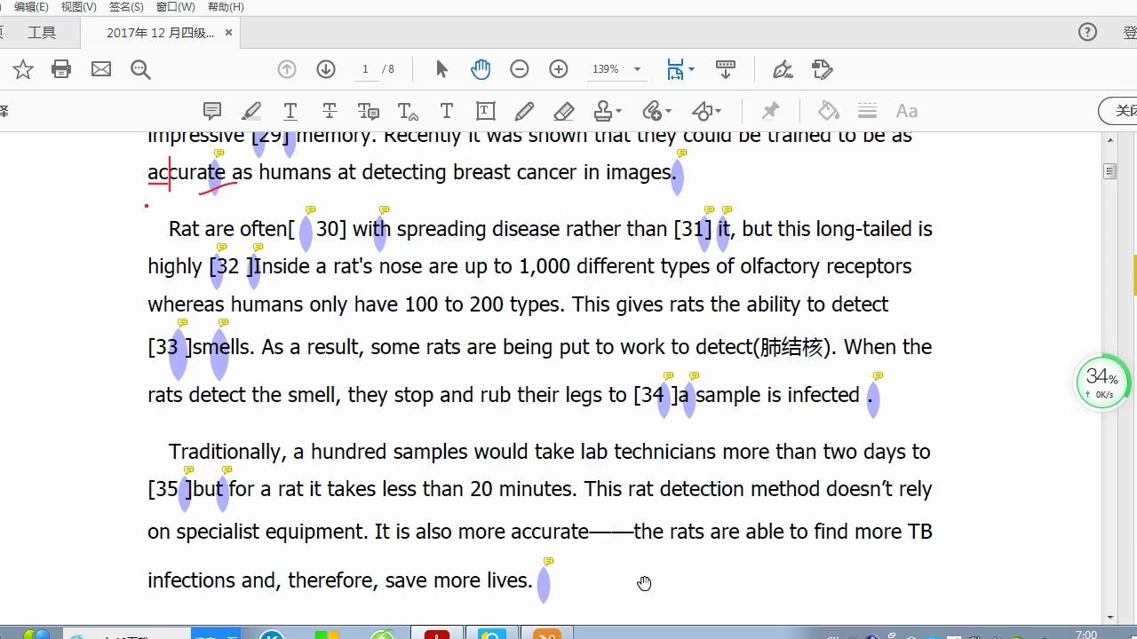1137x639 pixels.
Task: Activate the hand pan tool
Action: pyautogui.click(x=481, y=69)
